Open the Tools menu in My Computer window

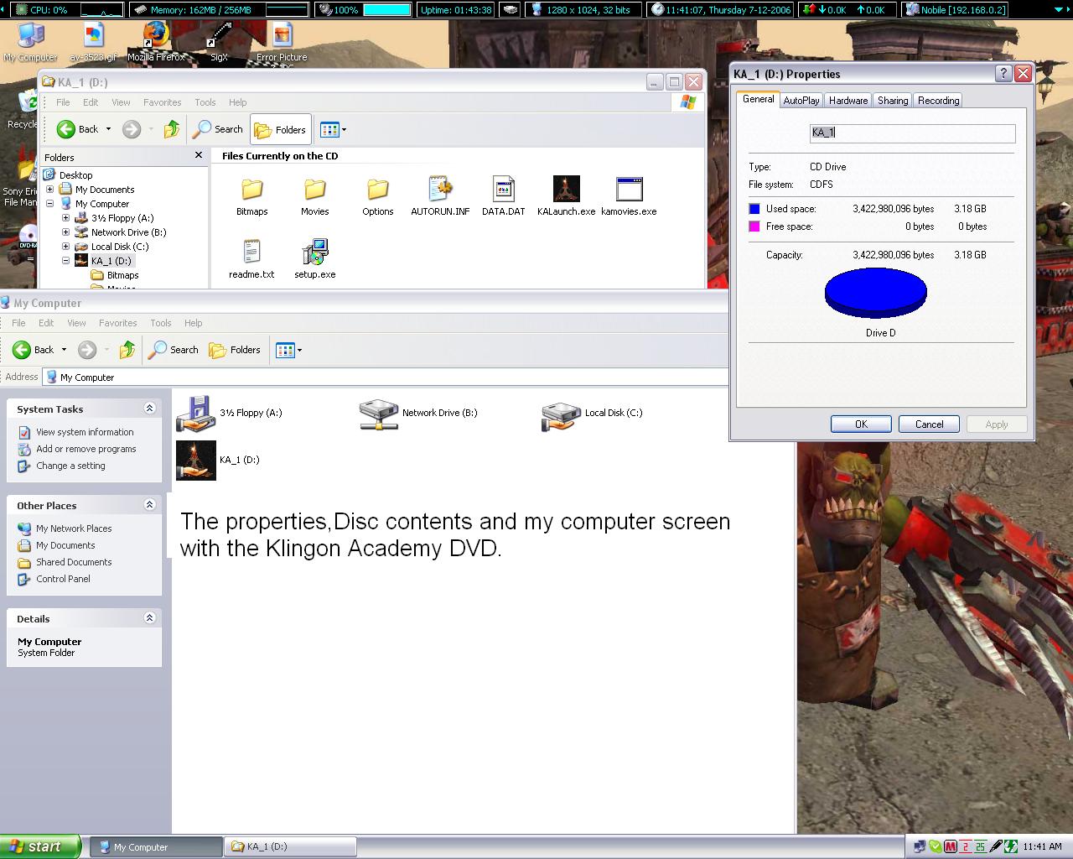click(x=161, y=323)
